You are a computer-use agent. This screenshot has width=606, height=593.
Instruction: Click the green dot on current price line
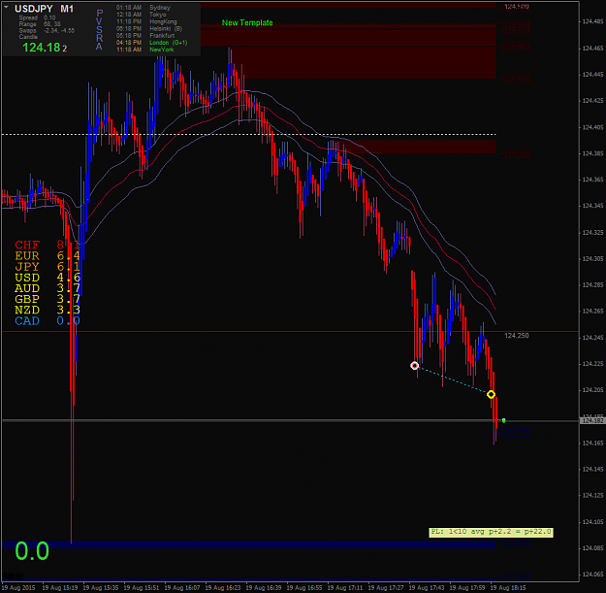(503, 420)
